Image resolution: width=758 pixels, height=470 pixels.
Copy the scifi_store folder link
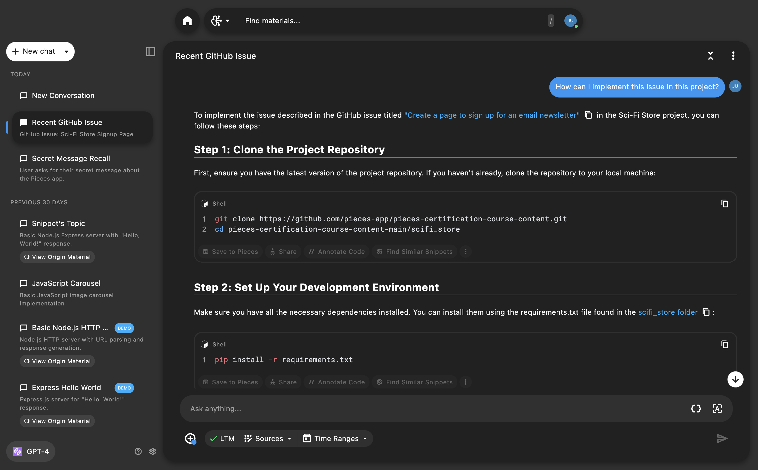(706, 312)
